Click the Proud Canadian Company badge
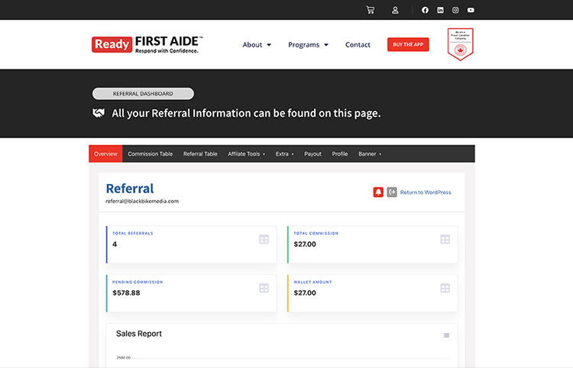Image resolution: width=573 pixels, height=368 pixels. [460, 44]
